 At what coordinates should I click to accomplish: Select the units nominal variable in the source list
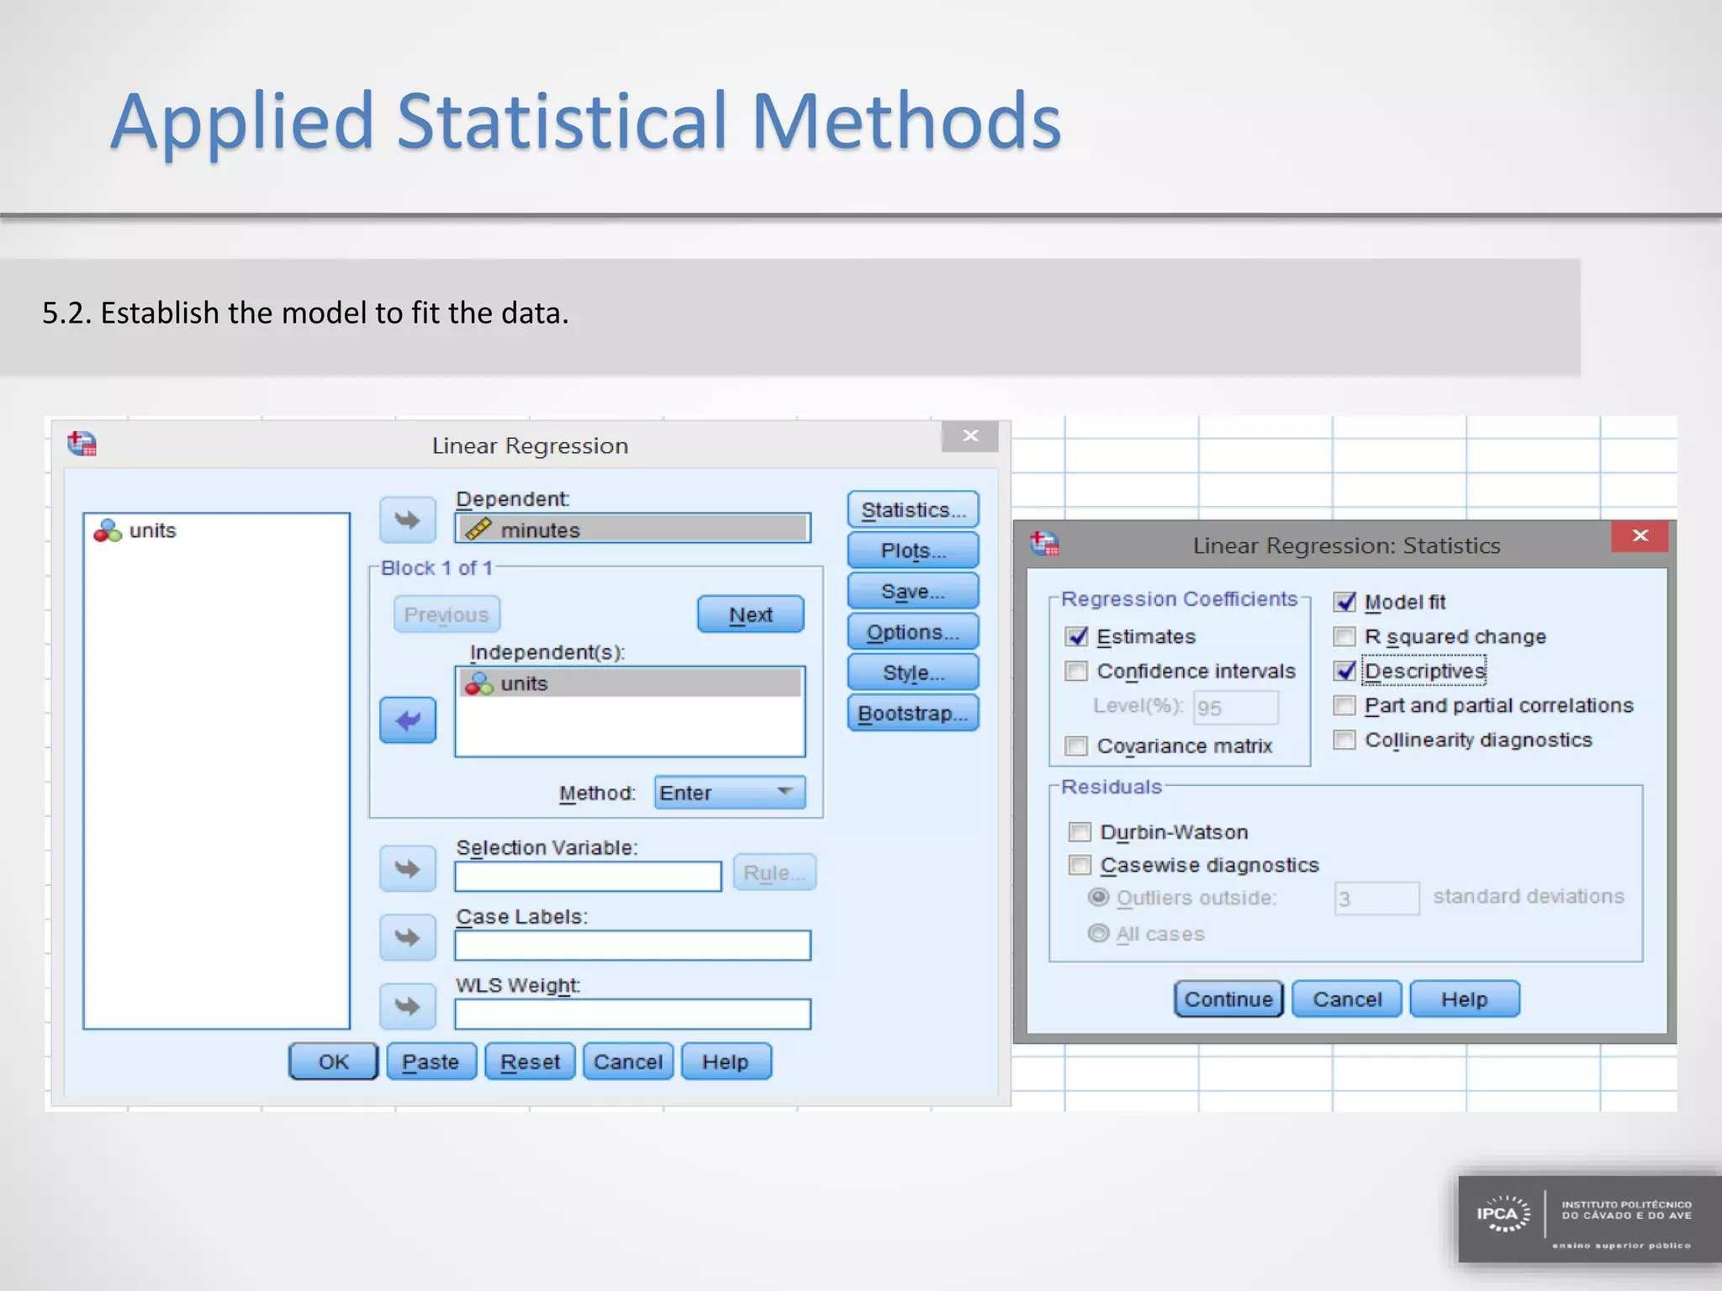pyautogui.click(x=136, y=530)
